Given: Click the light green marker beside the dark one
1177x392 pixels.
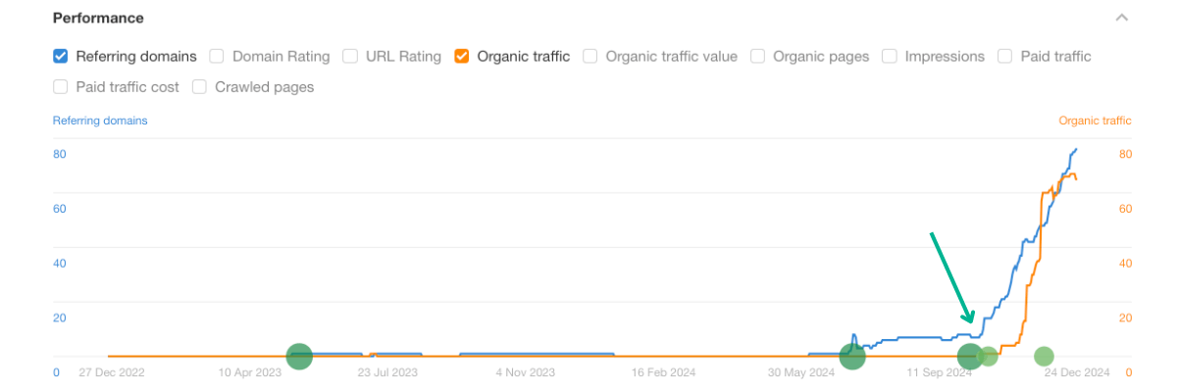Looking at the screenshot, I should coord(989,357).
